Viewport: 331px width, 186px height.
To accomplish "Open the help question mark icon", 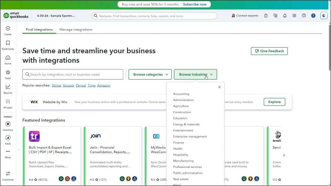I will pos(304,15).
